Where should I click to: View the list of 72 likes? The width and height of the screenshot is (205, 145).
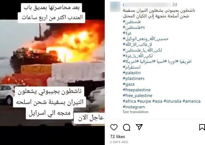[x=118, y=136]
